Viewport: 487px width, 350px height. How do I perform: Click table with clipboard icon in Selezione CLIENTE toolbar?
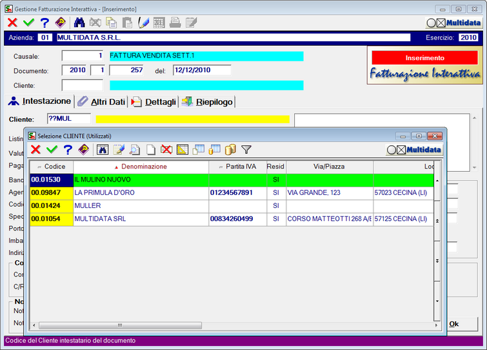pos(199,150)
